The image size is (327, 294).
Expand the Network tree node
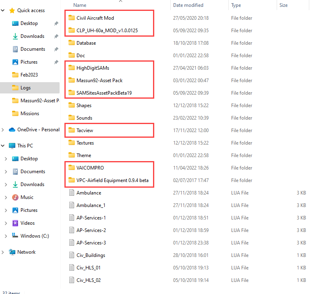3,252
